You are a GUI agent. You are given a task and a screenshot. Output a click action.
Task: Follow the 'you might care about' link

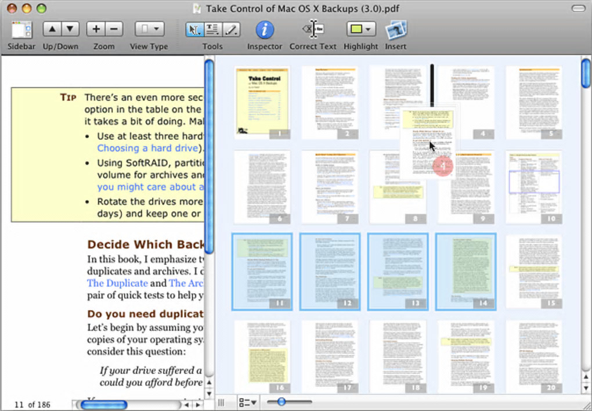tap(150, 187)
